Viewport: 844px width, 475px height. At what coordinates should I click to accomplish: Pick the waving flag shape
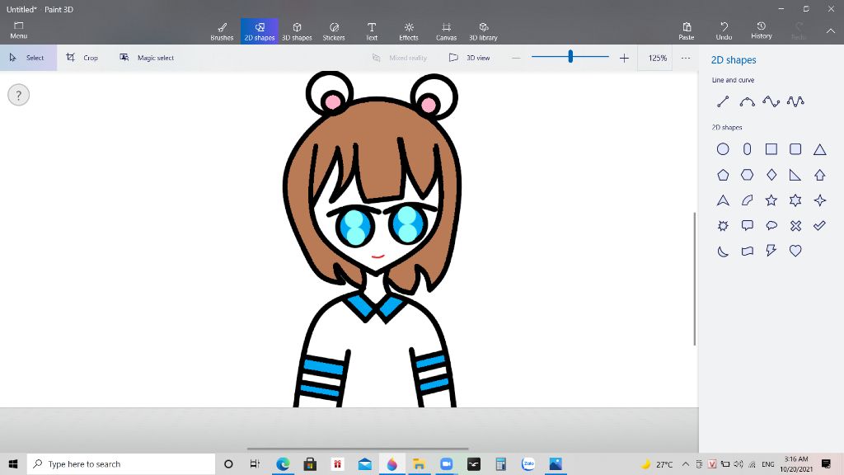[x=747, y=251]
